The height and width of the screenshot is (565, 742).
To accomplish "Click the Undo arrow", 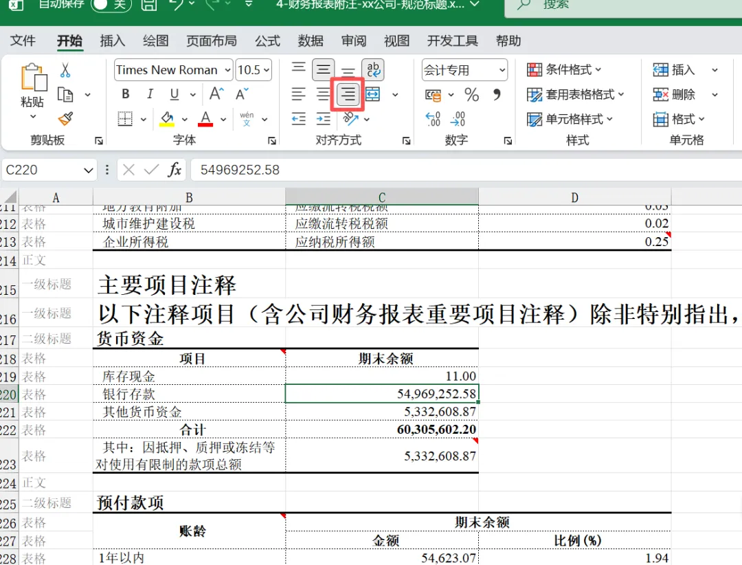I will point(177,4).
